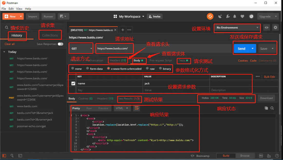
Task: Select the x-www-form-urlencoded radio option
Action: pos(108,68)
